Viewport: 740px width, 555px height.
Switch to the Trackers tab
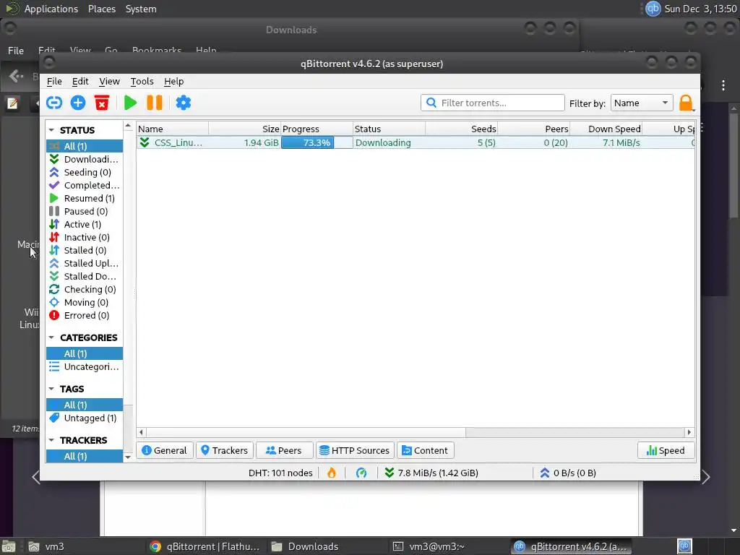pos(225,450)
